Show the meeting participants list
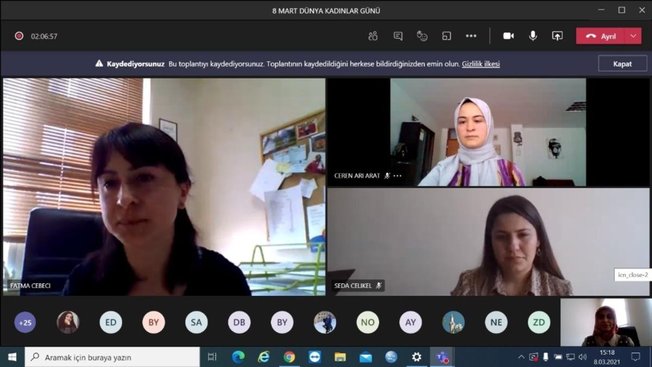652x367 pixels. point(373,36)
